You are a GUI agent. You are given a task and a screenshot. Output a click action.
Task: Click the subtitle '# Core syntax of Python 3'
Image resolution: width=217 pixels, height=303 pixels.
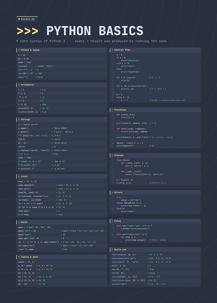41,41
